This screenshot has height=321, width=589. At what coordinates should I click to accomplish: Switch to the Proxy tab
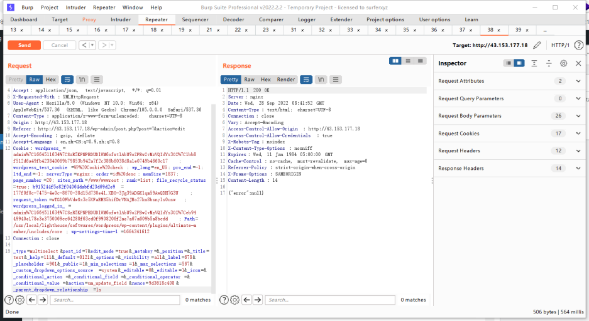[89, 19]
